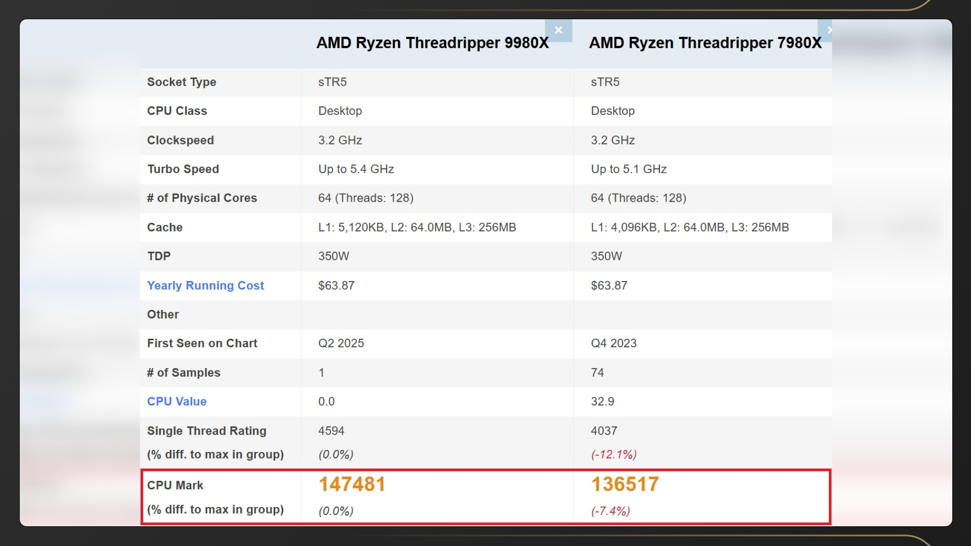
Task: Select the Socket Type row label
Action: click(x=182, y=82)
